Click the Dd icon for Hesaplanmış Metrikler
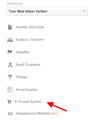The image size is (101, 122). pos(10,113)
